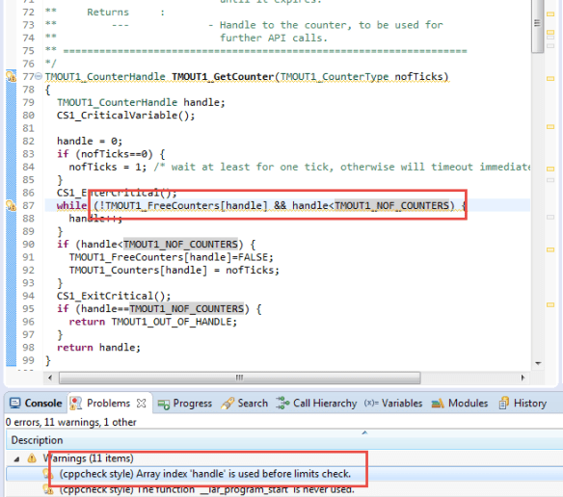This screenshot has height=497, width=563.
Task: Click TMOUT1_GetCounter function name
Action: click(223, 77)
